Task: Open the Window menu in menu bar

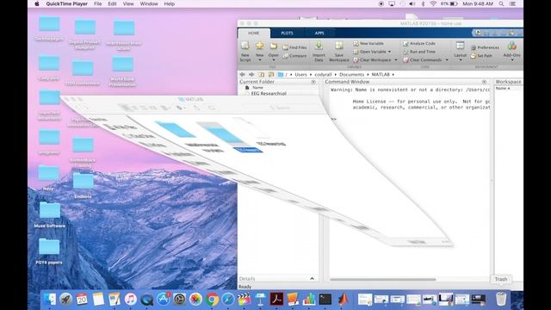Action: click(x=149, y=3)
